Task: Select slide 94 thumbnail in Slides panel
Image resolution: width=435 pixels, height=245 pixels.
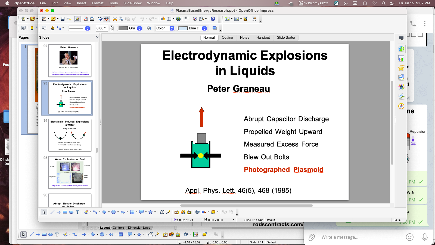Action: pos(70,135)
